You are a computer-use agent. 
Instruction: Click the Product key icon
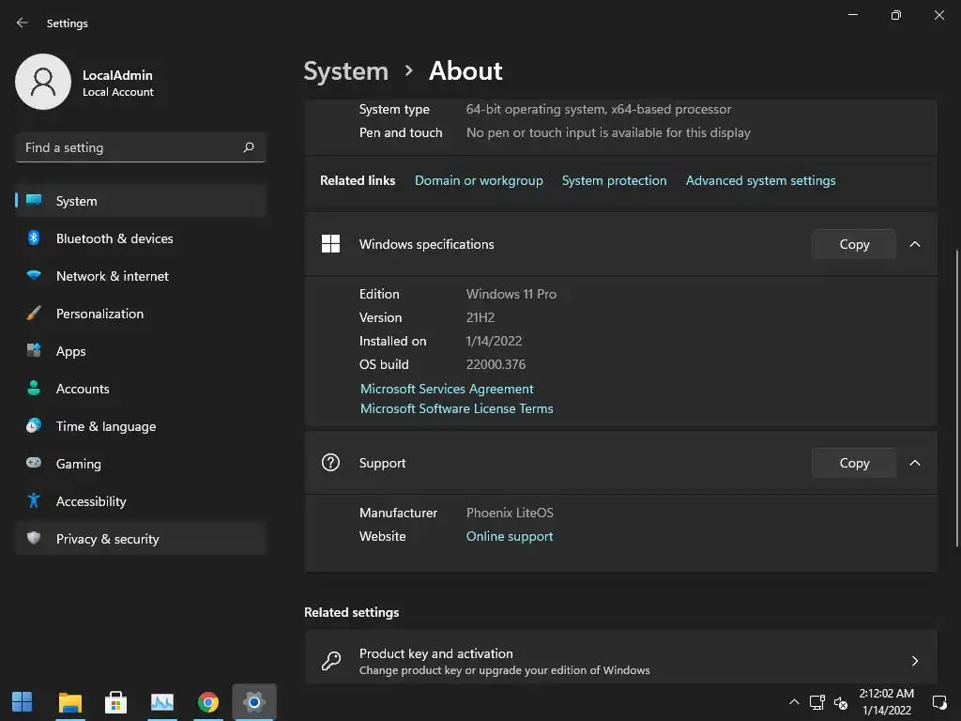(x=331, y=661)
